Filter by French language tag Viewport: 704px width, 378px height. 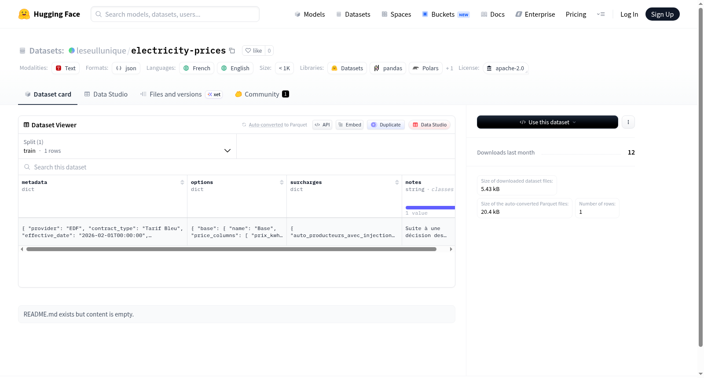pyautogui.click(x=197, y=68)
